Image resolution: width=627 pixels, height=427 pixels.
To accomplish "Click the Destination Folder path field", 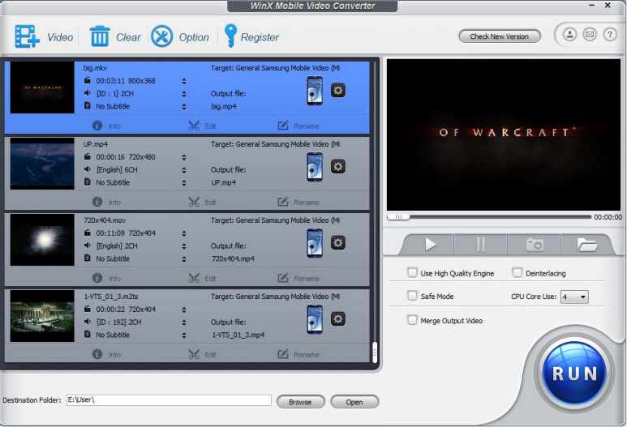I will coord(169,399).
